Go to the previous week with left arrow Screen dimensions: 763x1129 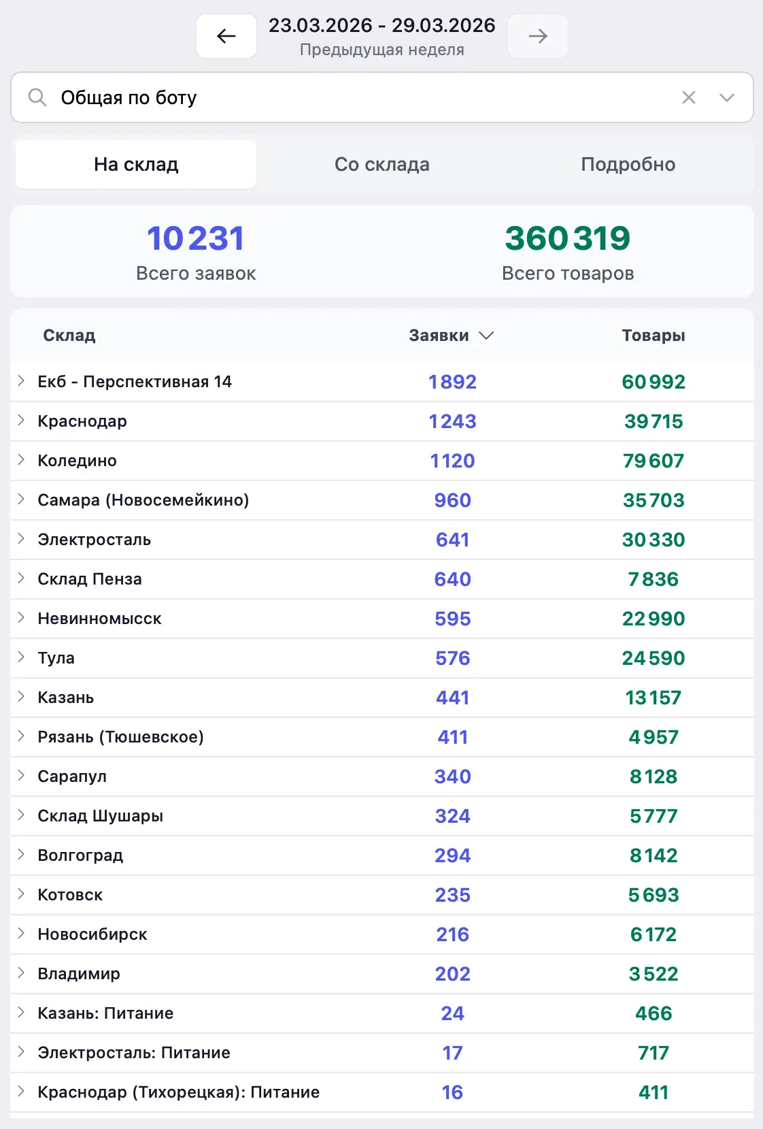226,36
